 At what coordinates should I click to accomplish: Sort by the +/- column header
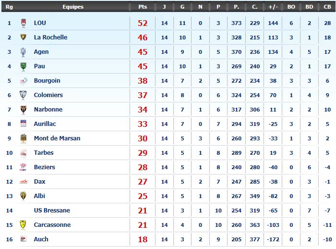273,7
